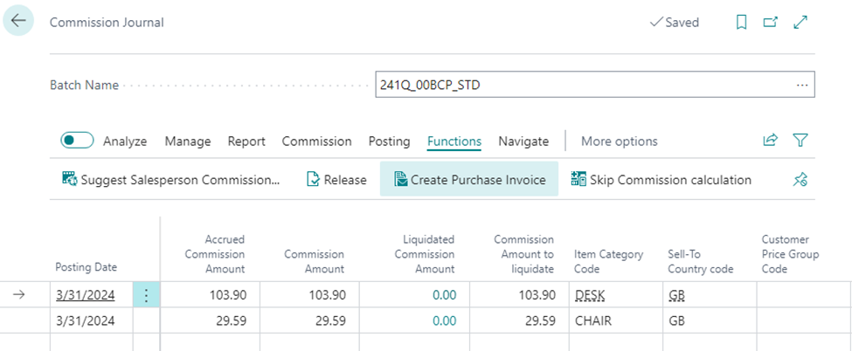Image resolution: width=852 pixels, height=351 pixels.
Task: Click the Batch Name field 241Q_00BCP_STD
Action: [x=595, y=85]
